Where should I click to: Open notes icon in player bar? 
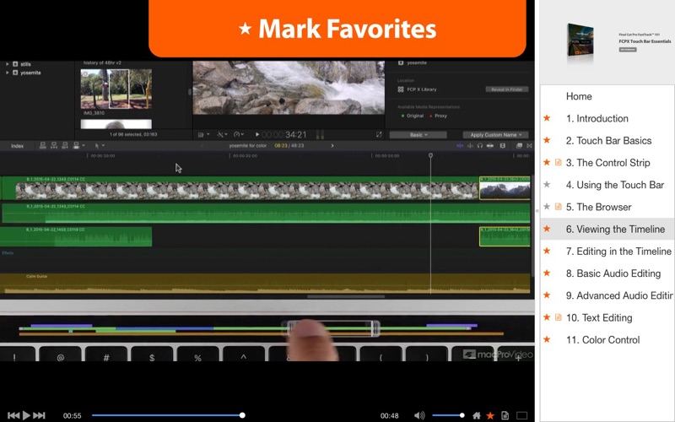(505, 415)
